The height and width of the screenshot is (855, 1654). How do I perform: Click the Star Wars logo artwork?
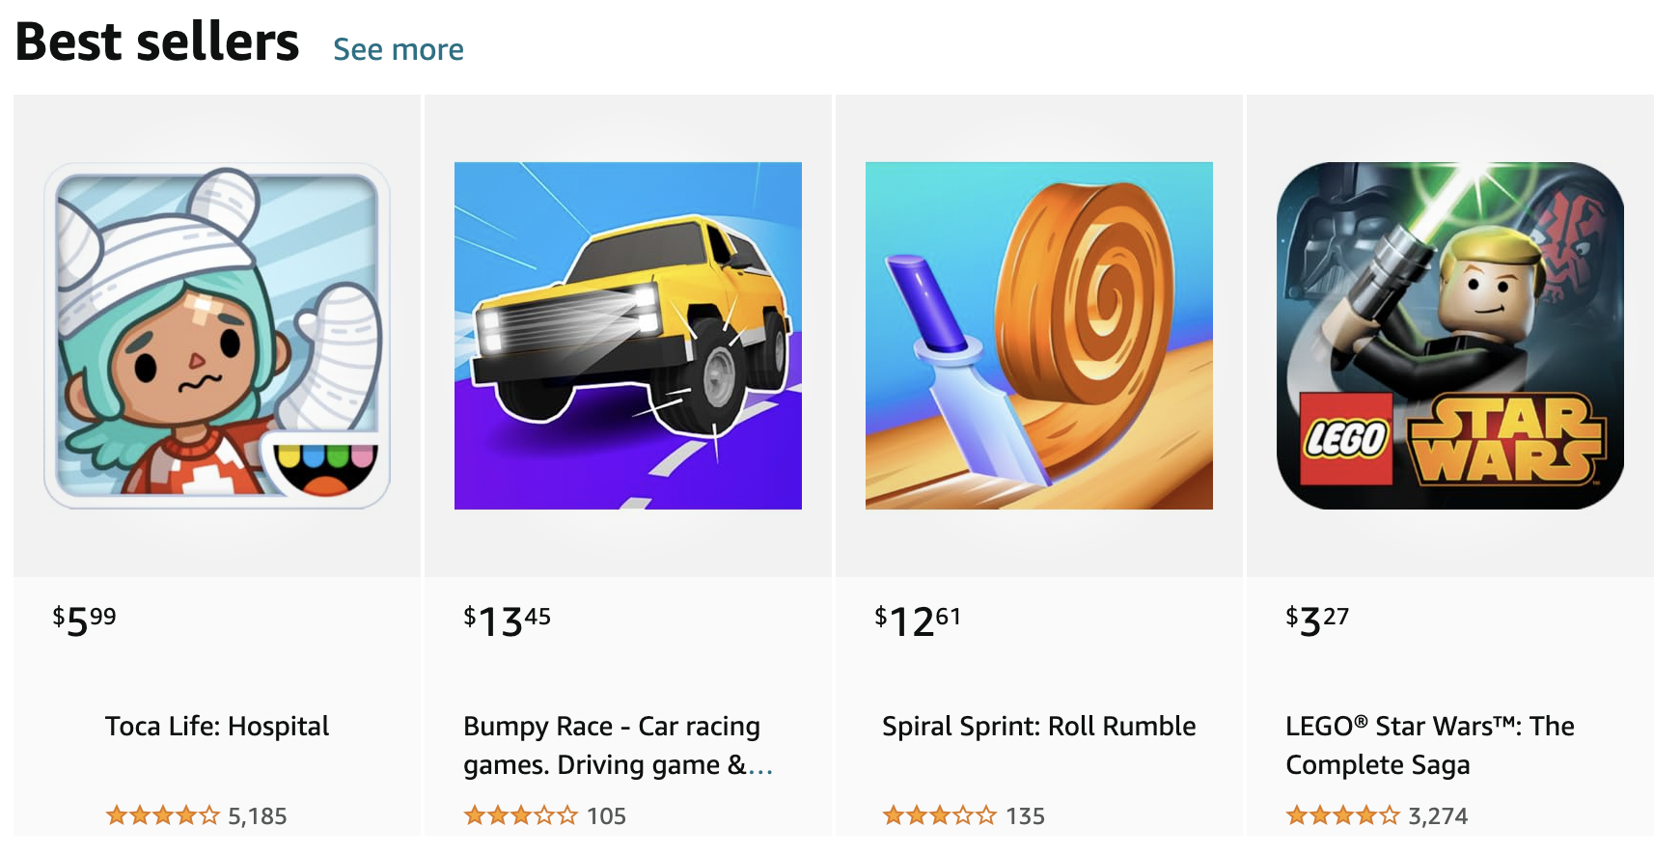coord(1506,441)
